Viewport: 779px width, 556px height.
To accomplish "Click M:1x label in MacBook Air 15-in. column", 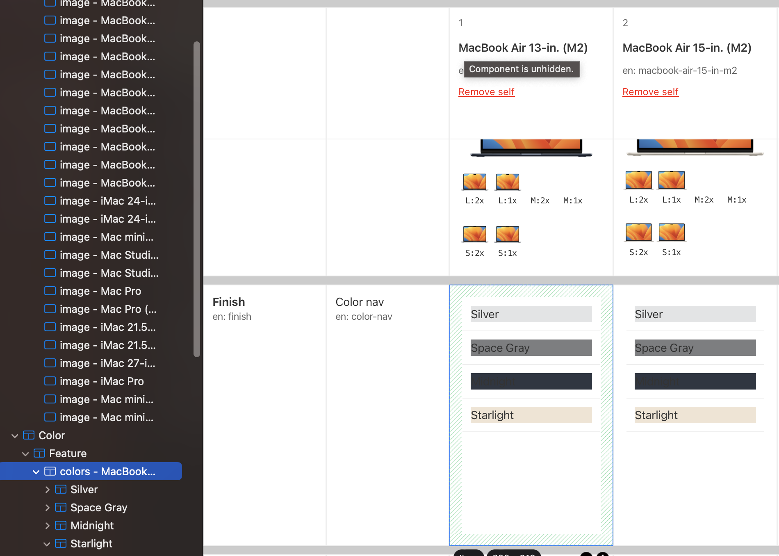I will click(737, 200).
